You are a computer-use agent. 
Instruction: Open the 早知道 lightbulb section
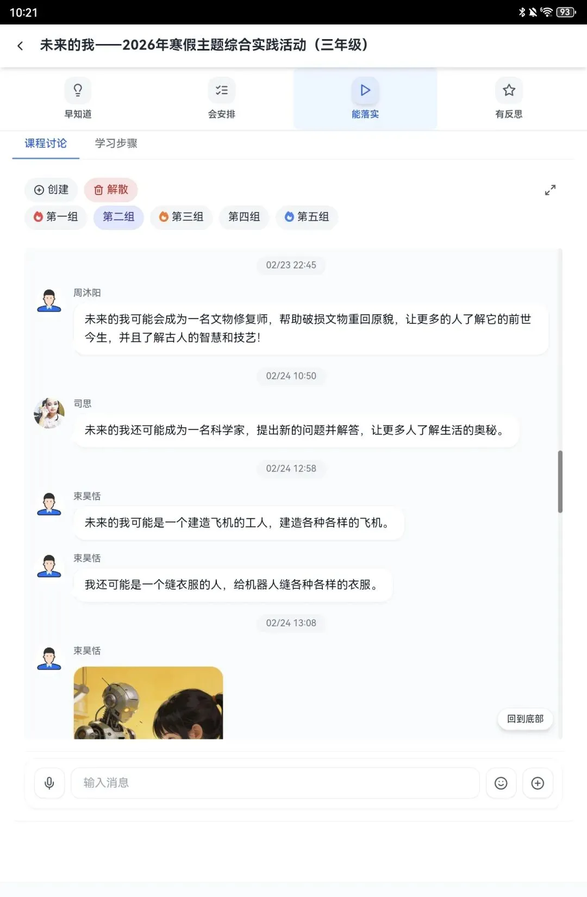(x=78, y=98)
